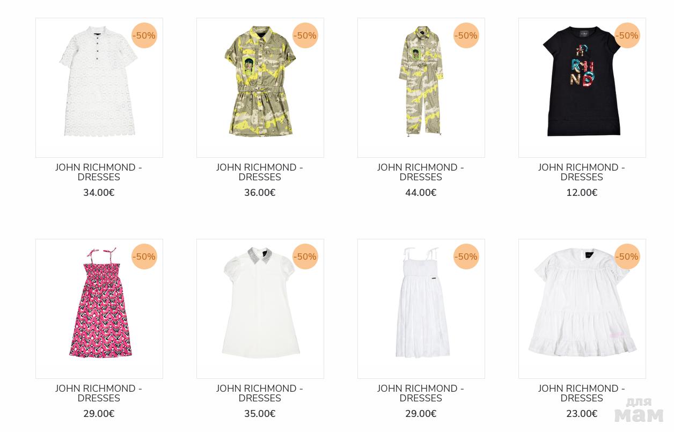Image resolution: width=674 pixels, height=432 pixels.
Task: Open the white strappy maxi dress image
Action: [421, 309]
